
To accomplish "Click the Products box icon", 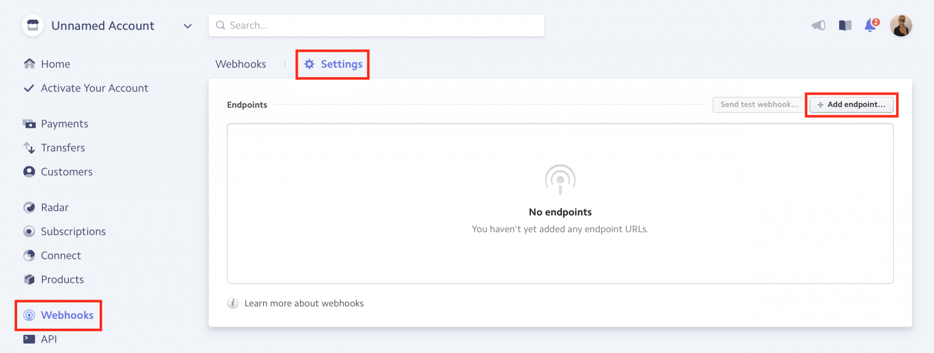I will [x=30, y=280].
